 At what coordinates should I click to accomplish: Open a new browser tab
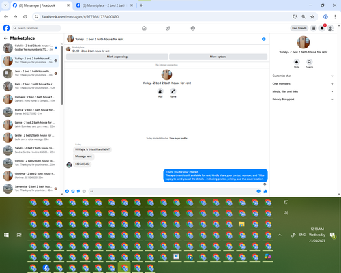(141, 5)
